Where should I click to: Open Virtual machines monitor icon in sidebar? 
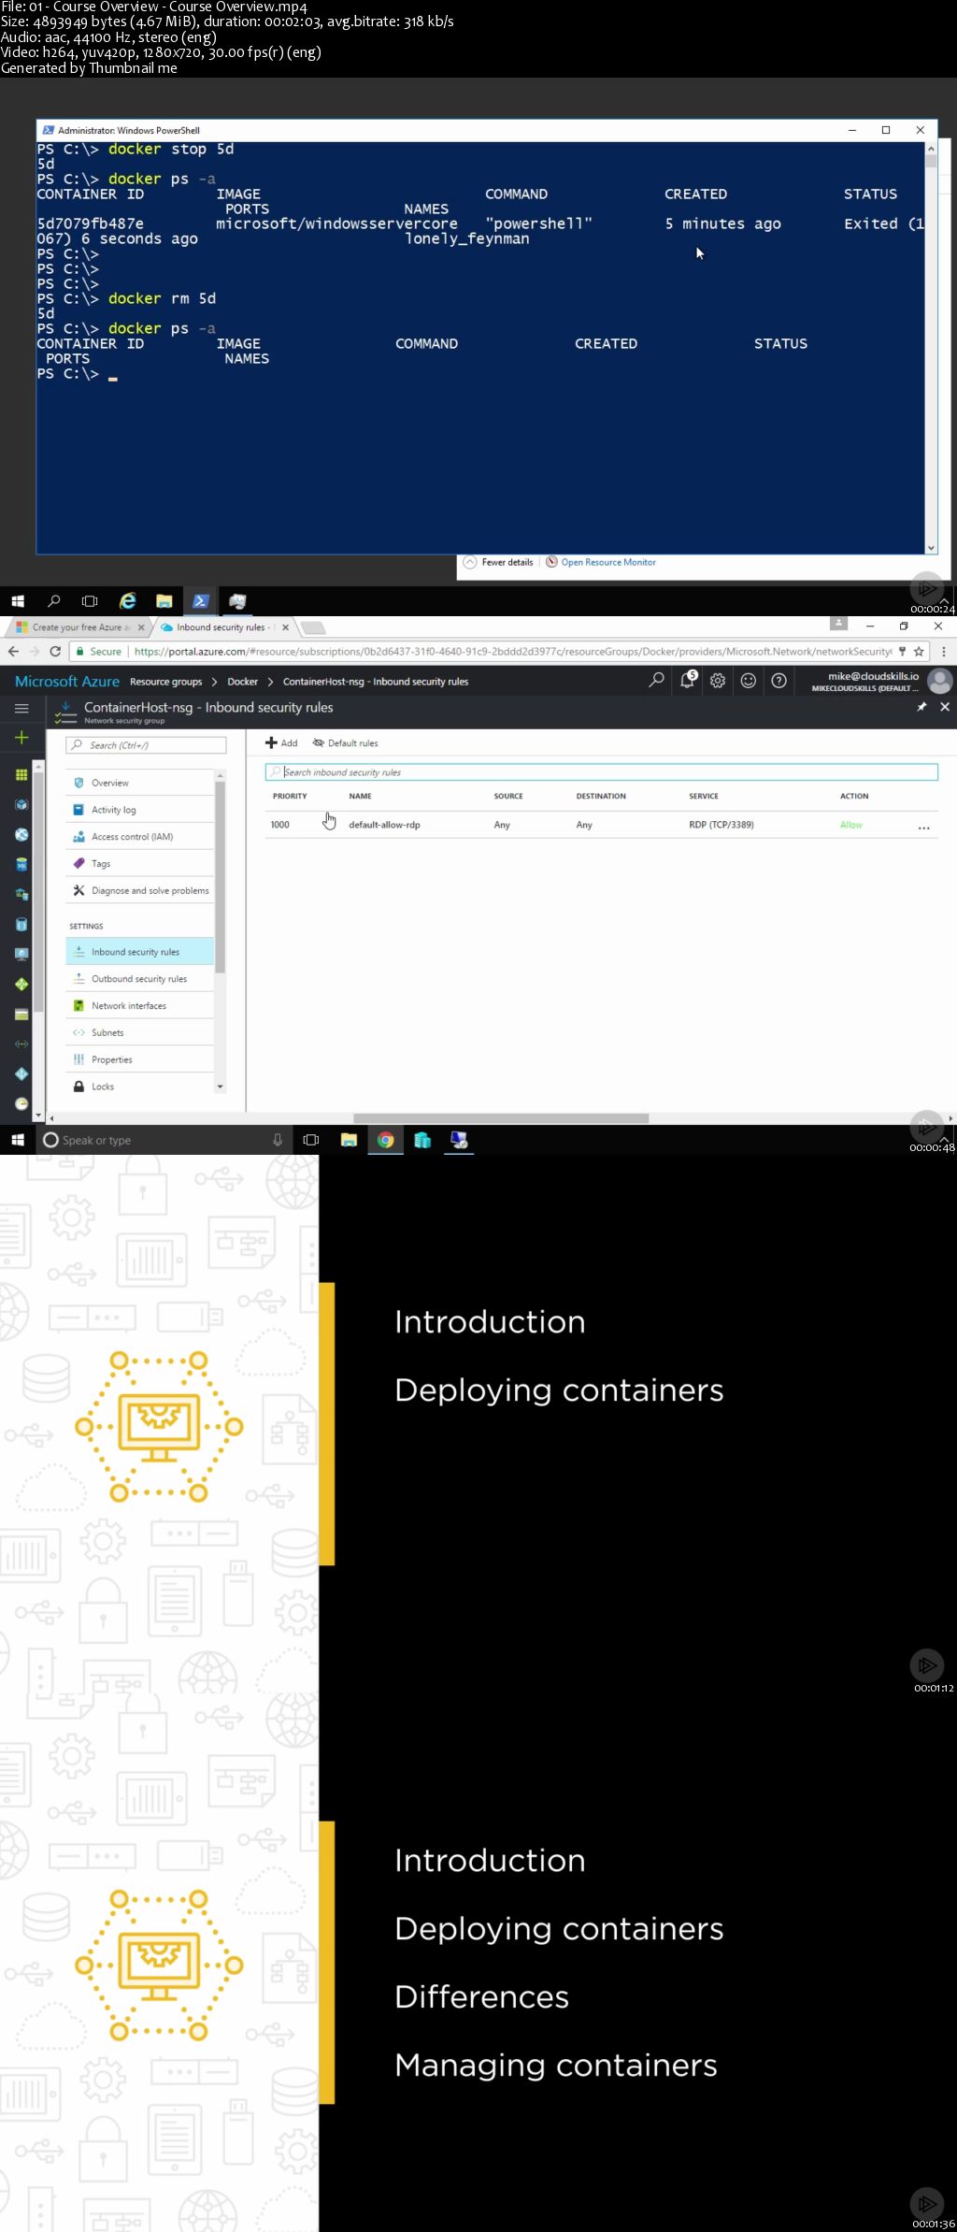21,954
